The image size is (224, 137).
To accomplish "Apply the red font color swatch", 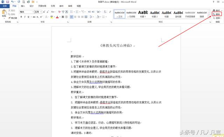I will tap(57, 17).
